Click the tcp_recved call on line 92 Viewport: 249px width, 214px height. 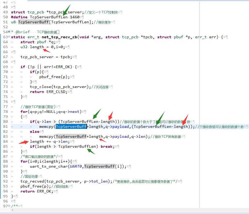tap(66, 181)
